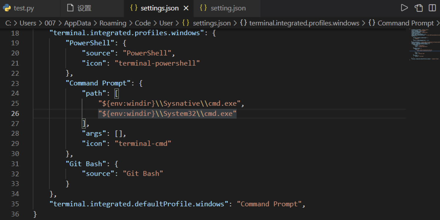
Task: Click the "Git Bash" source value on line 32
Action: tap(143, 174)
